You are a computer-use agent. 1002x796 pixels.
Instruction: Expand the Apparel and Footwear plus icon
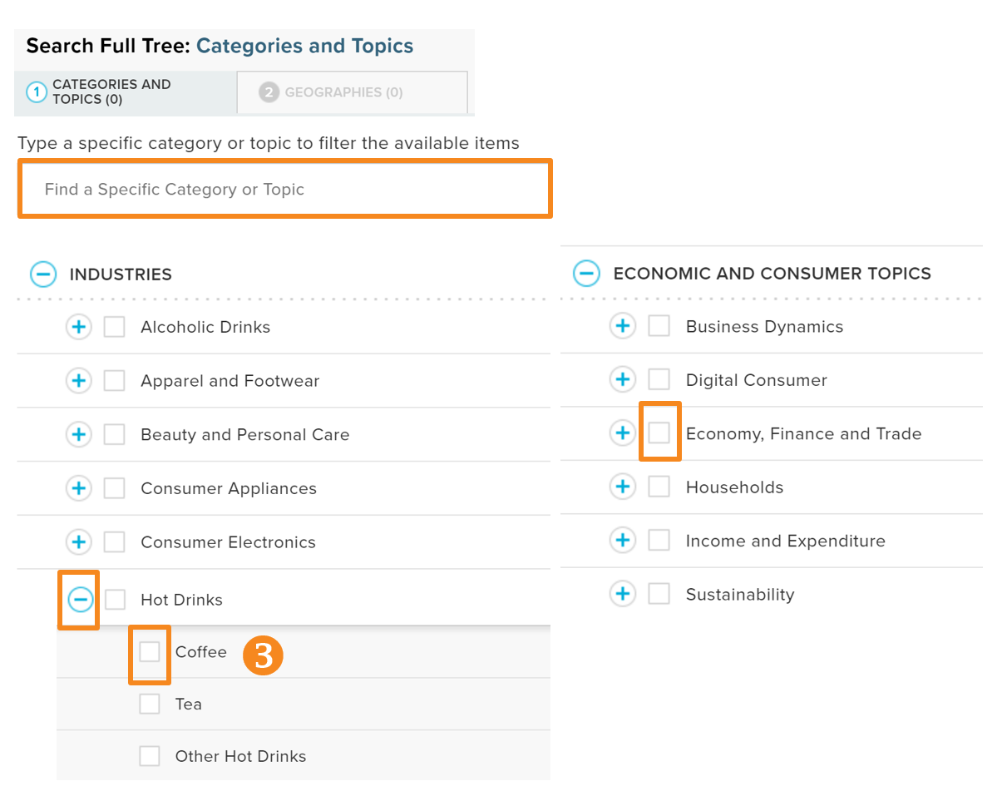tap(78, 381)
